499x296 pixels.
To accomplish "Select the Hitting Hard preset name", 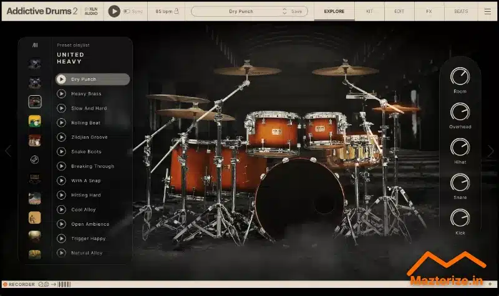I will tap(86, 195).
